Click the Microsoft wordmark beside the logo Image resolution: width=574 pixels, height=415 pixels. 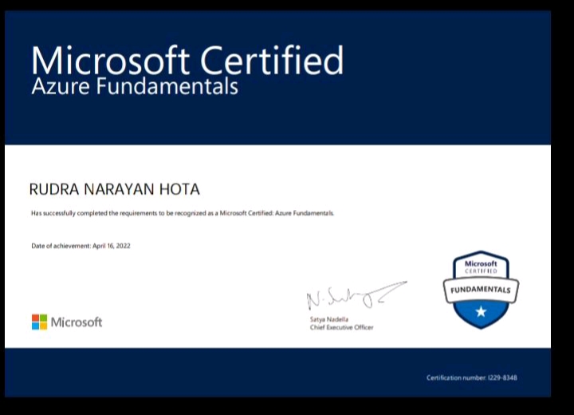77,322
